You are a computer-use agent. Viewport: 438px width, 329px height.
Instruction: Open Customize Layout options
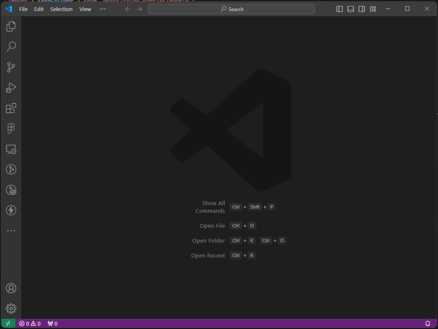point(373,9)
